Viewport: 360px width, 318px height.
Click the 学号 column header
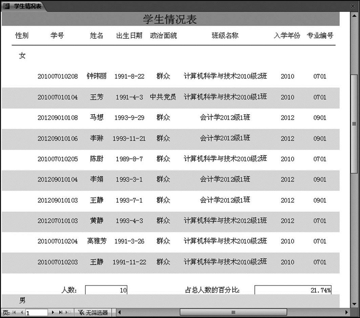(x=57, y=35)
